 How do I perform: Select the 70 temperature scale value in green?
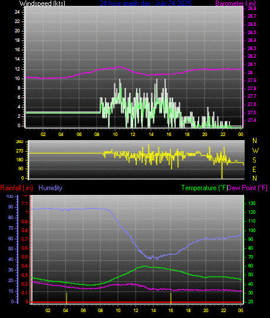(251, 257)
